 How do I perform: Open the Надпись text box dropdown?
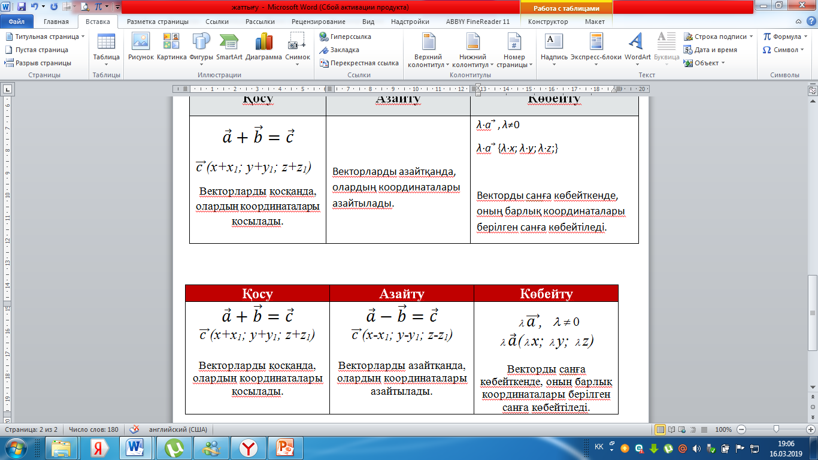554,49
